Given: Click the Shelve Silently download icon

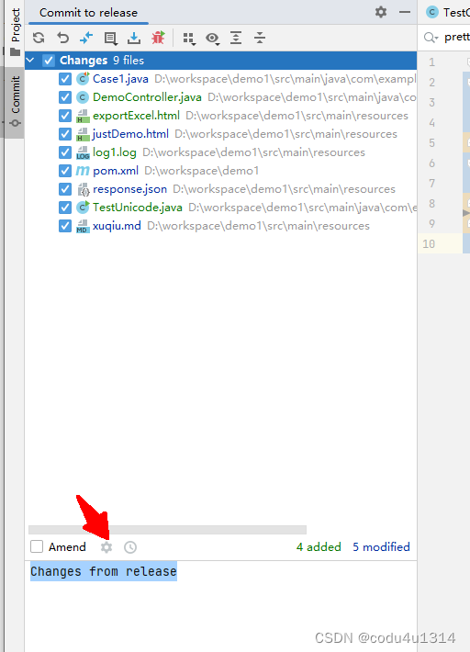Looking at the screenshot, I should [134, 38].
